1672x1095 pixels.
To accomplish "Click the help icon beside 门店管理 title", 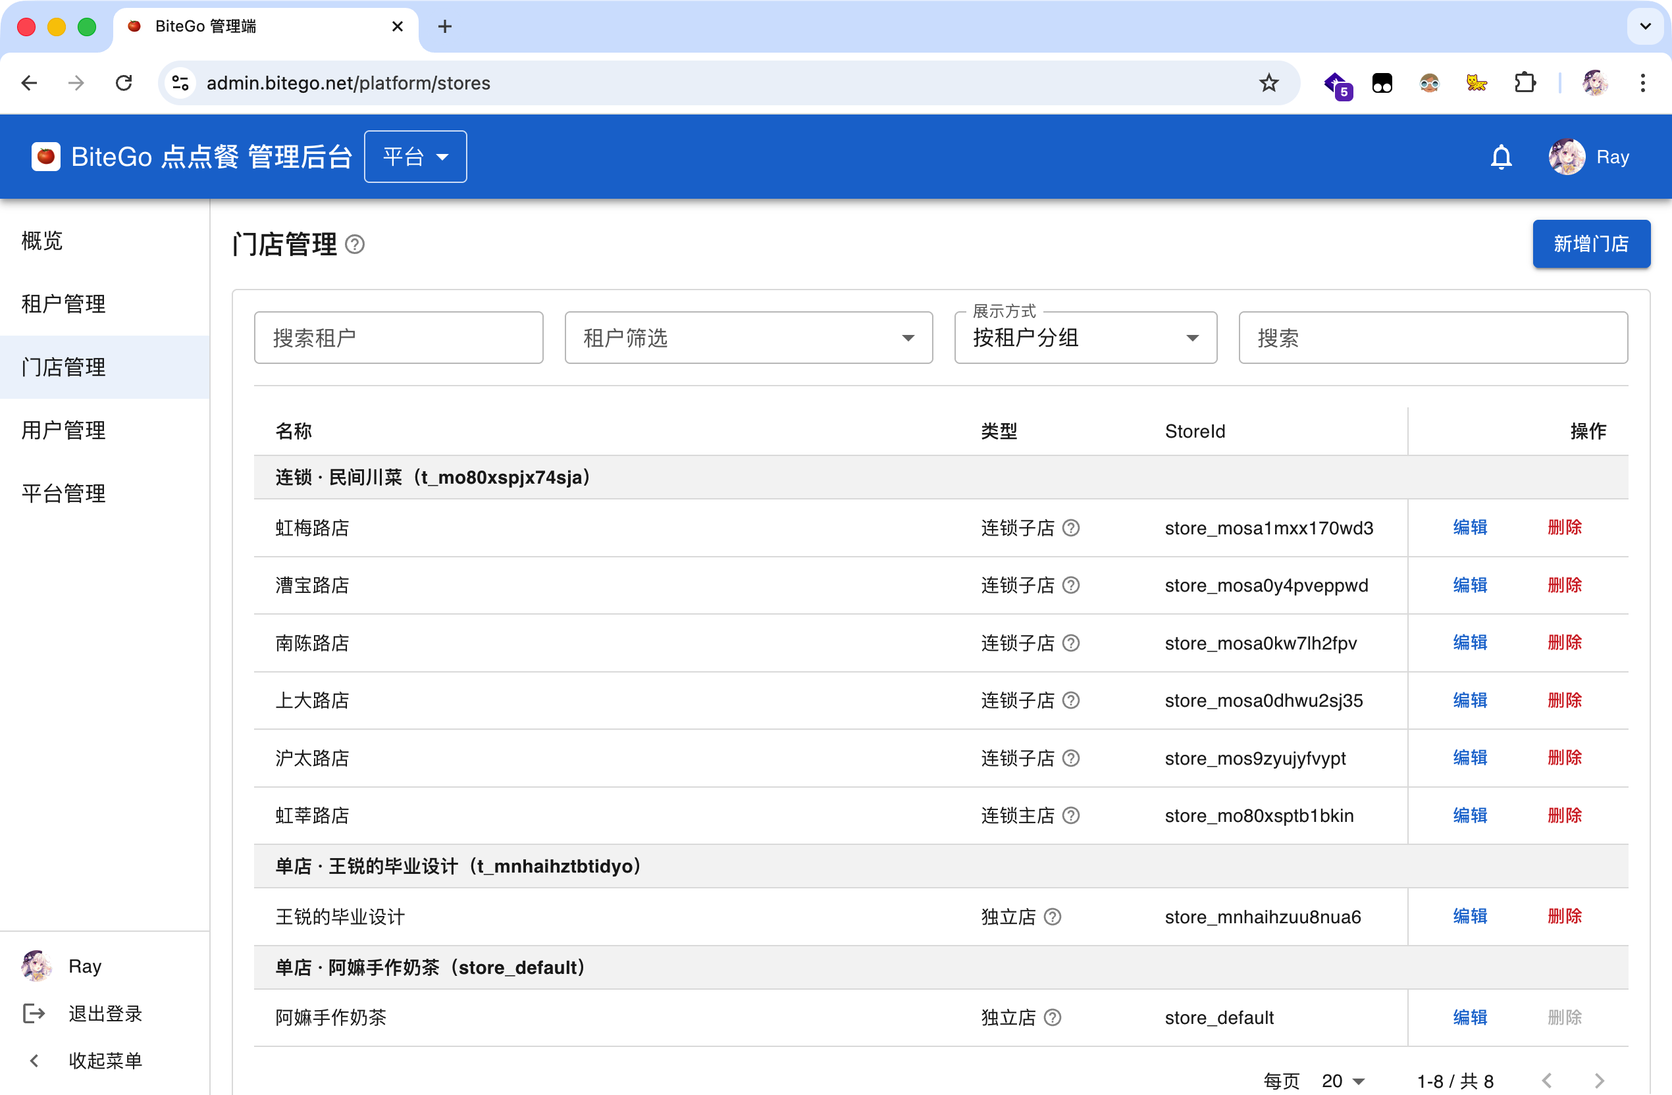I will (355, 244).
